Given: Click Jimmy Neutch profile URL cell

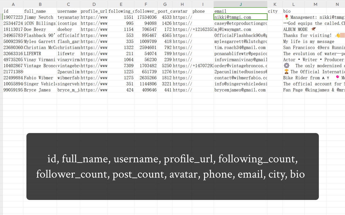Looking at the screenshot, I should (x=94, y=17).
